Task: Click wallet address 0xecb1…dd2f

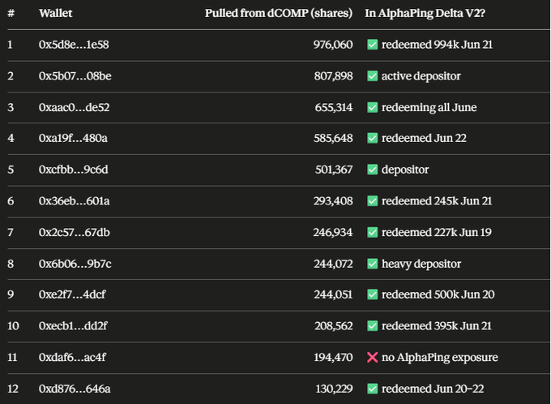Action: point(73,326)
